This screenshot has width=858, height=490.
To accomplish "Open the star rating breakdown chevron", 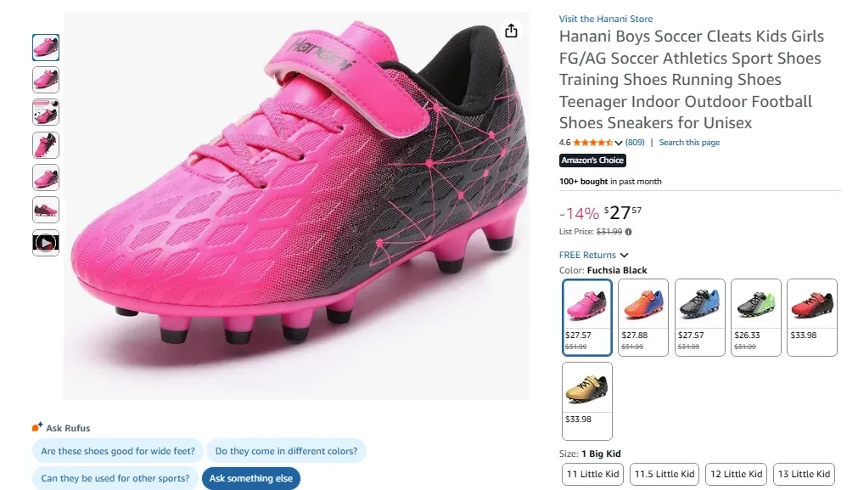I will click(619, 143).
